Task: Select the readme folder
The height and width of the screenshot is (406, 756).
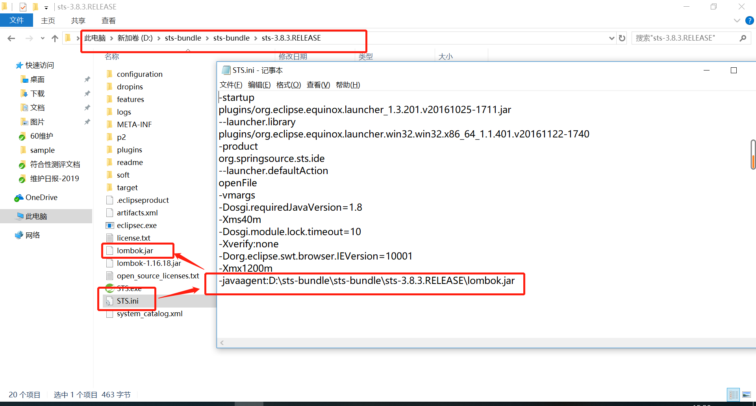Action: coord(130,162)
